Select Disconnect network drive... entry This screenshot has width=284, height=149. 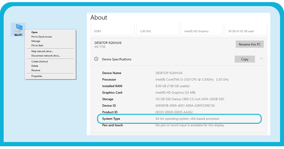coord(46,56)
